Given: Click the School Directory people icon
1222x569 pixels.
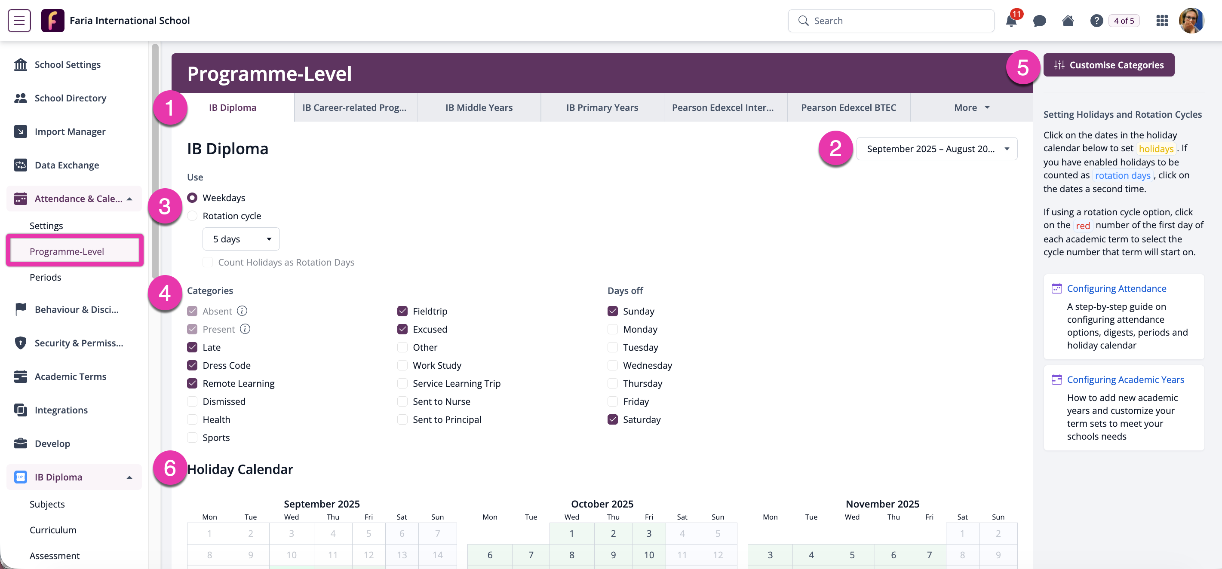Looking at the screenshot, I should click(20, 98).
